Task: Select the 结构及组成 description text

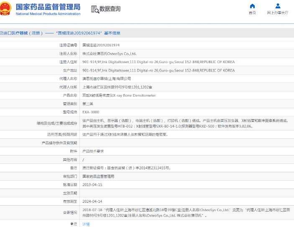Action: [185, 123]
